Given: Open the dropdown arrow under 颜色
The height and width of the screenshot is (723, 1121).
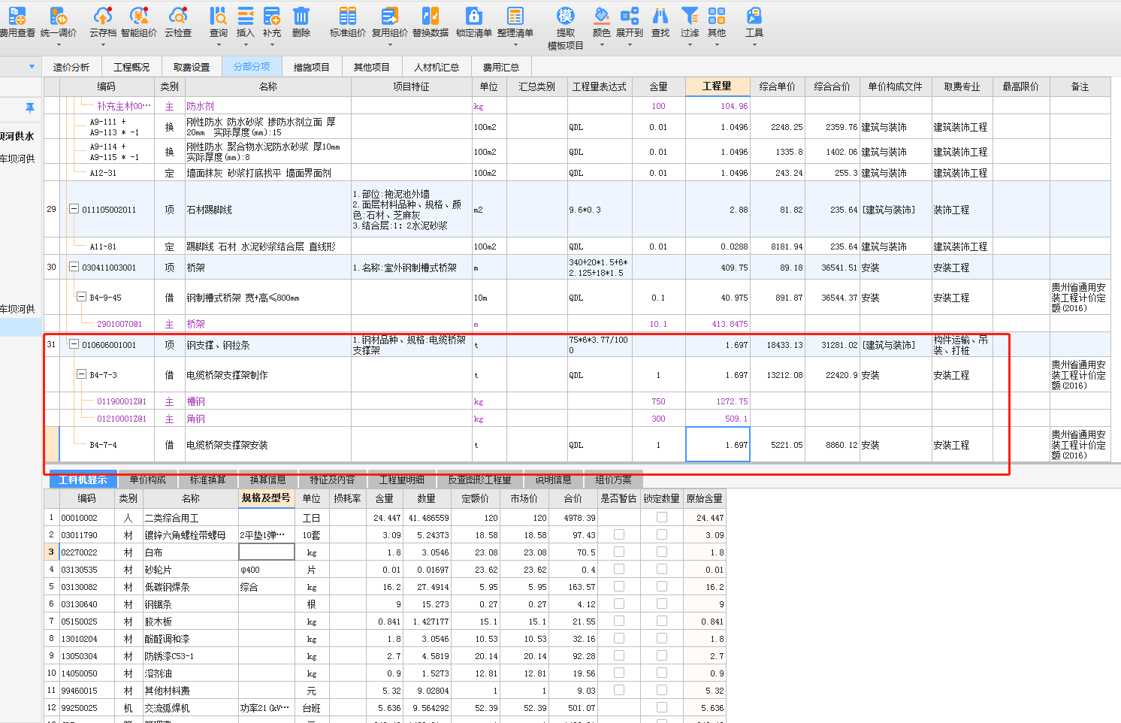Looking at the screenshot, I should point(602,45).
